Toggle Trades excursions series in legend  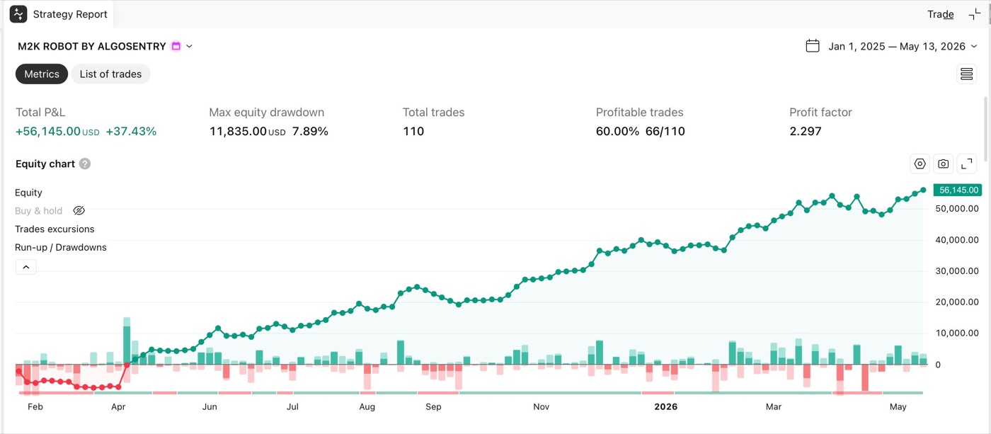coord(55,229)
